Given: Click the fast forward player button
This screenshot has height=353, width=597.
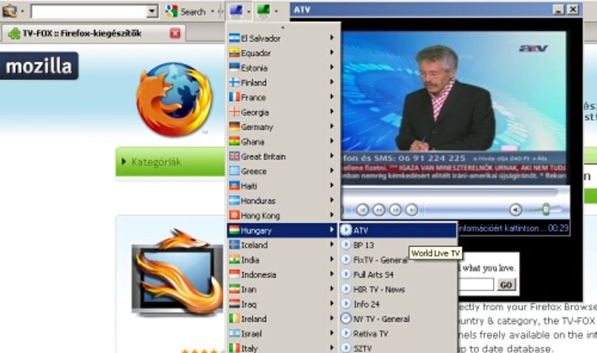Looking at the screenshot, I should pos(395,210).
